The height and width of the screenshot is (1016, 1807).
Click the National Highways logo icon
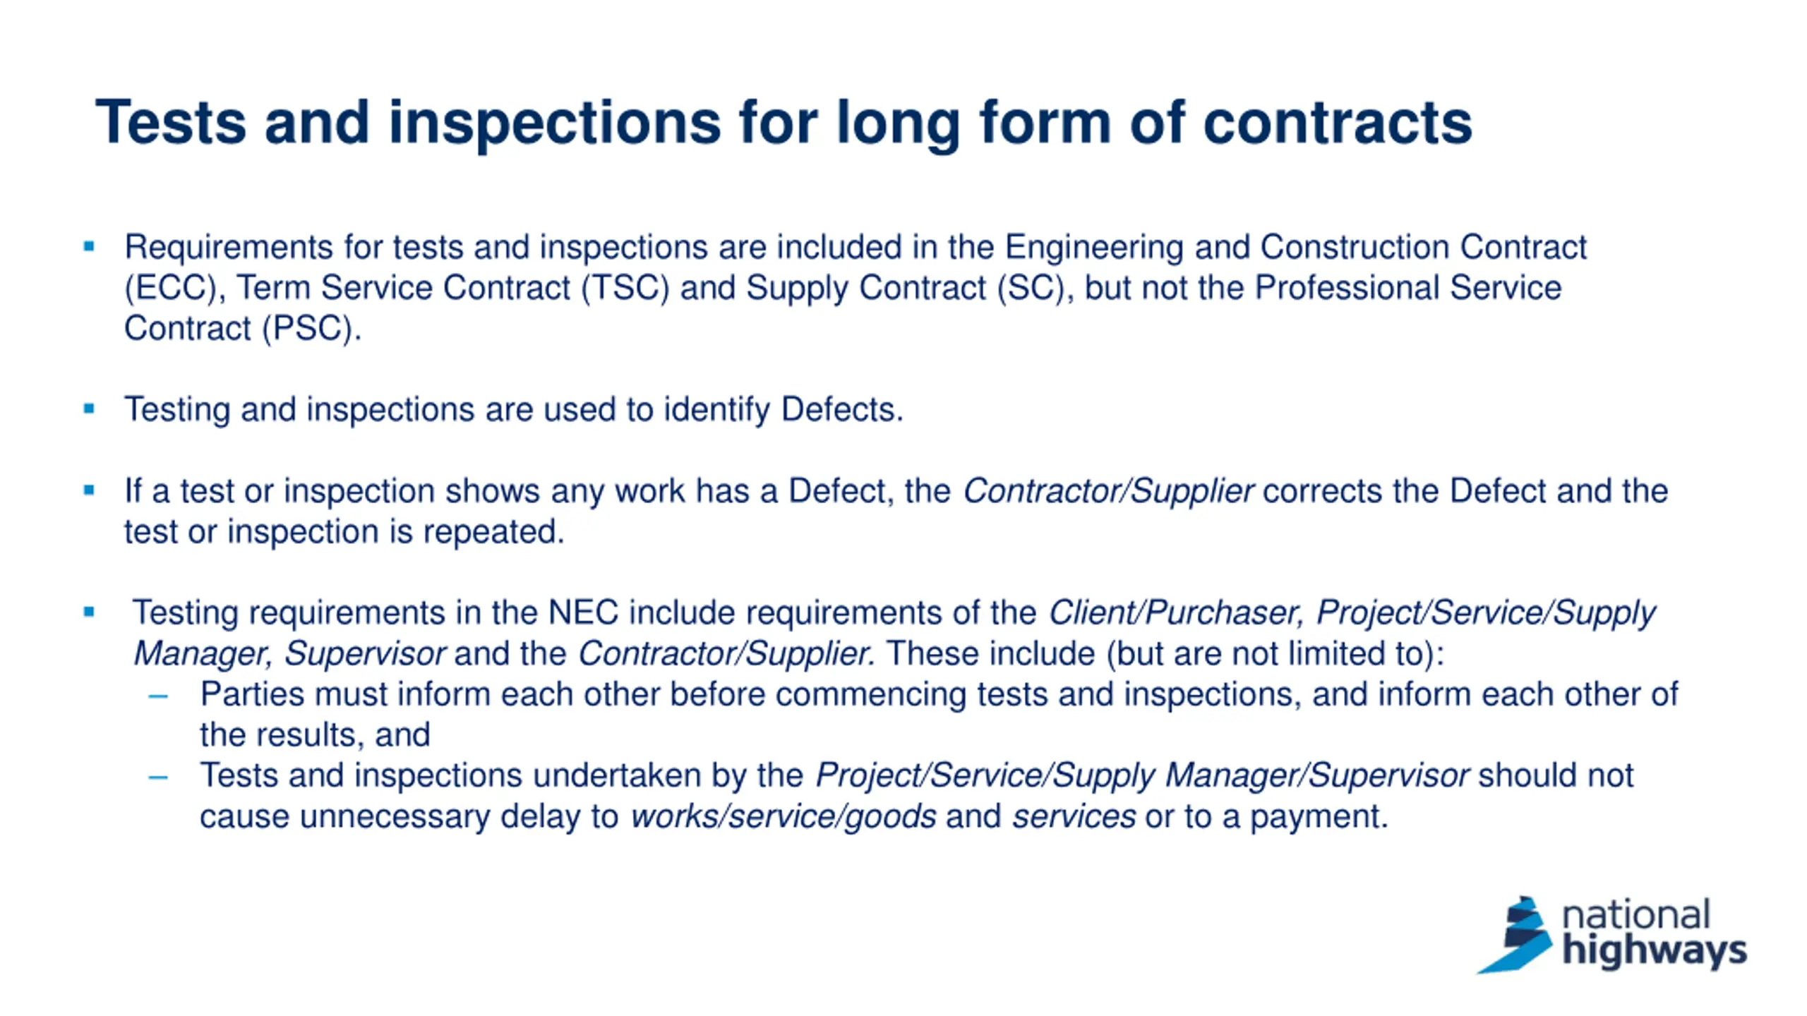[1515, 934]
